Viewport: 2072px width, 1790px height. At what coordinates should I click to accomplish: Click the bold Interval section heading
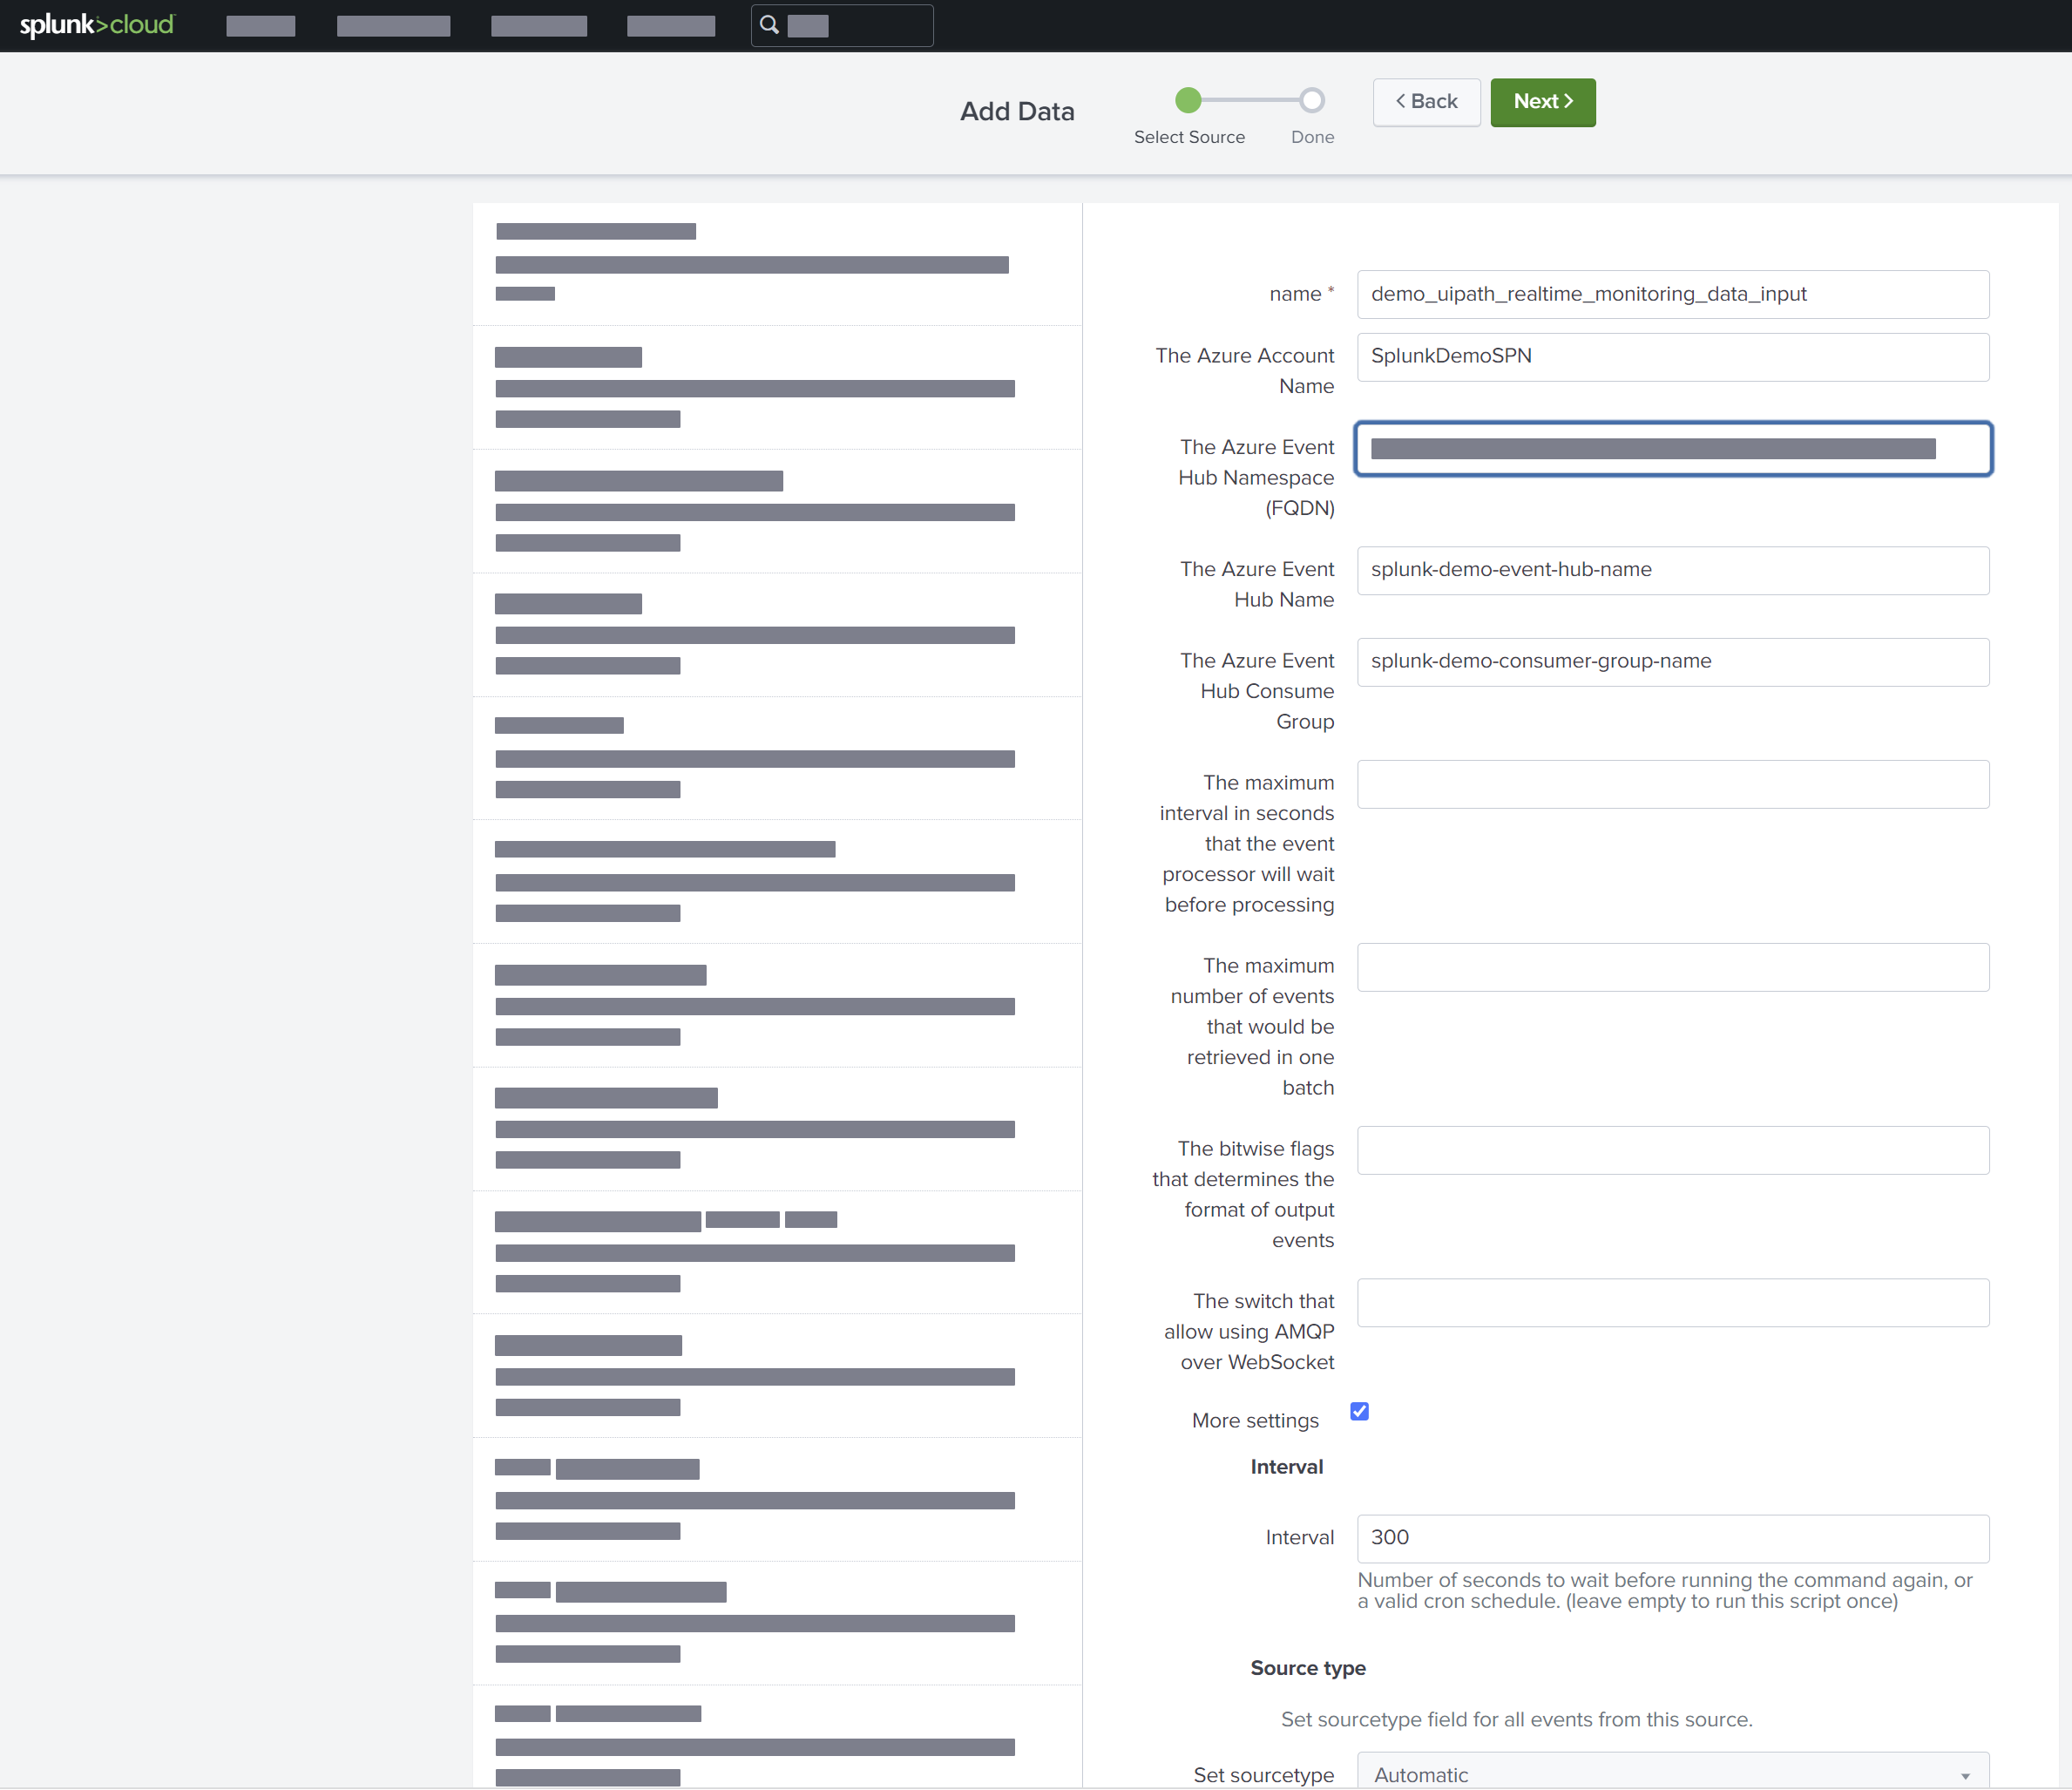(x=1286, y=1467)
